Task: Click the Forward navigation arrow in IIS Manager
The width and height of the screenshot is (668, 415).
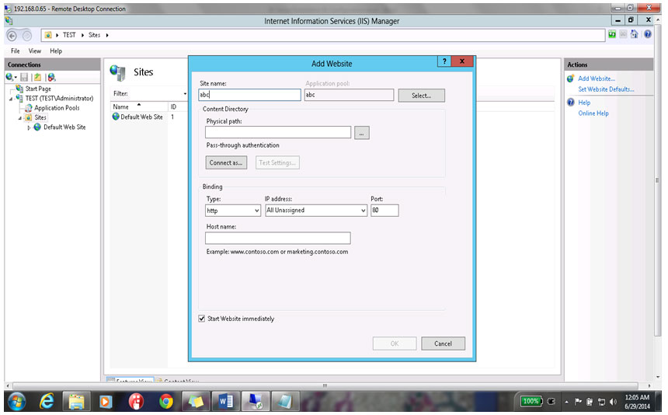Action: [x=27, y=36]
